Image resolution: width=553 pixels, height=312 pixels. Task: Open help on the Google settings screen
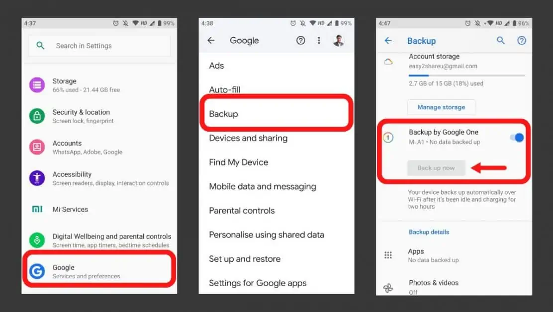pyautogui.click(x=300, y=41)
